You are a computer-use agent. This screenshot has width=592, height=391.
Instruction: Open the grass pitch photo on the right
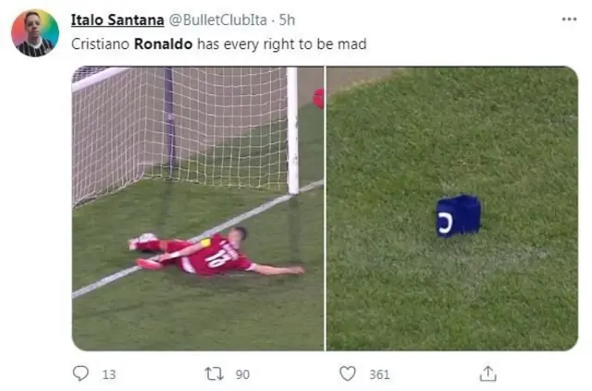point(452,208)
